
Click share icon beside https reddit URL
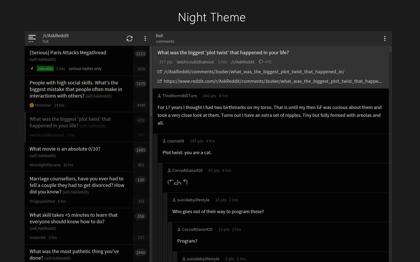pyautogui.click(x=160, y=81)
